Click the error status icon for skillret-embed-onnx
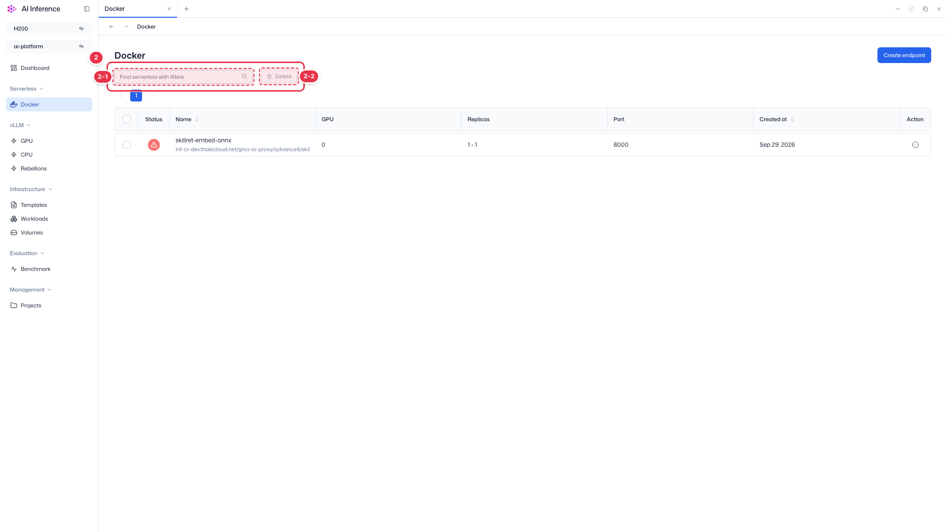This screenshot has height=532, width=947. pyautogui.click(x=154, y=145)
